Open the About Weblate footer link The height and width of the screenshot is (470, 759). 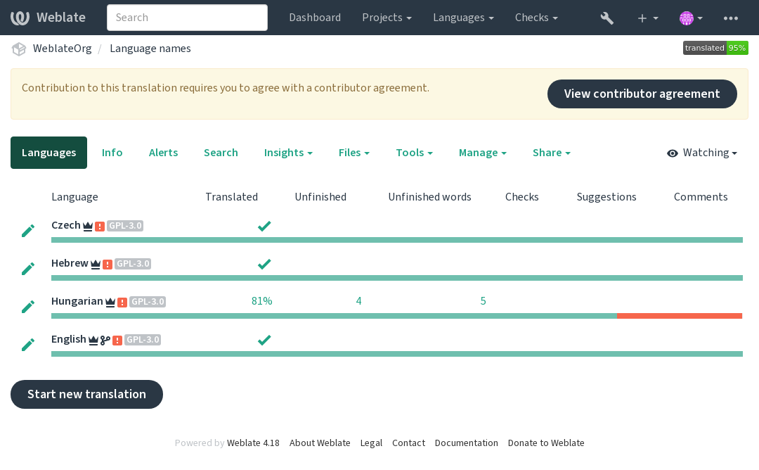(320, 443)
